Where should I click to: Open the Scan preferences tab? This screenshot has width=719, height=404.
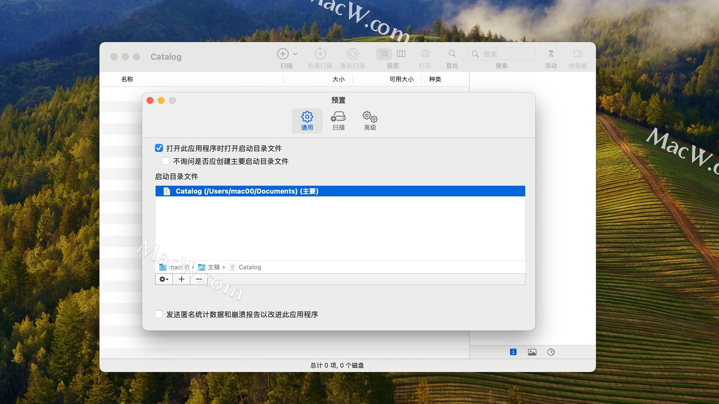pyautogui.click(x=338, y=120)
